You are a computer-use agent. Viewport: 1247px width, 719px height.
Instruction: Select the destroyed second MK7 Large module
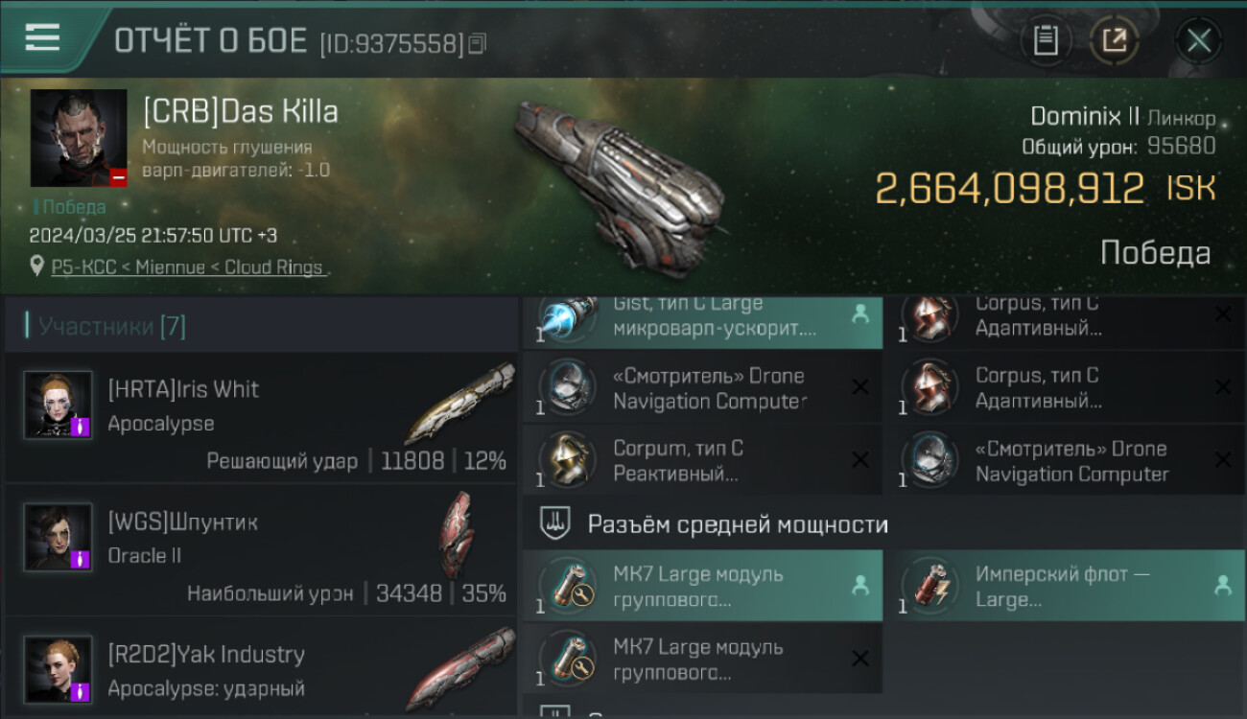[x=702, y=659]
